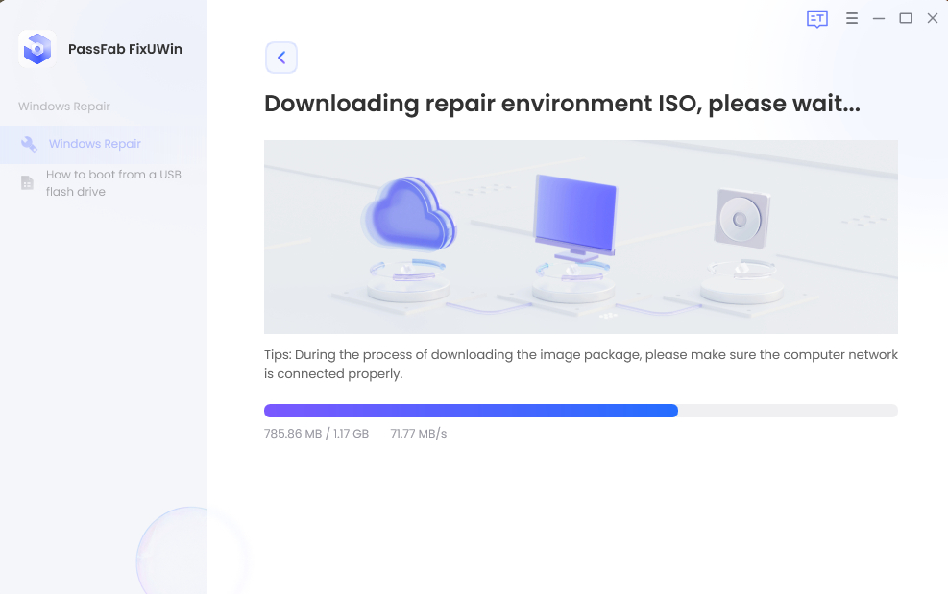Click the PassFab FixUWin logo icon
The width and height of the screenshot is (948, 594).
pyautogui.click(x=36, y=49)
